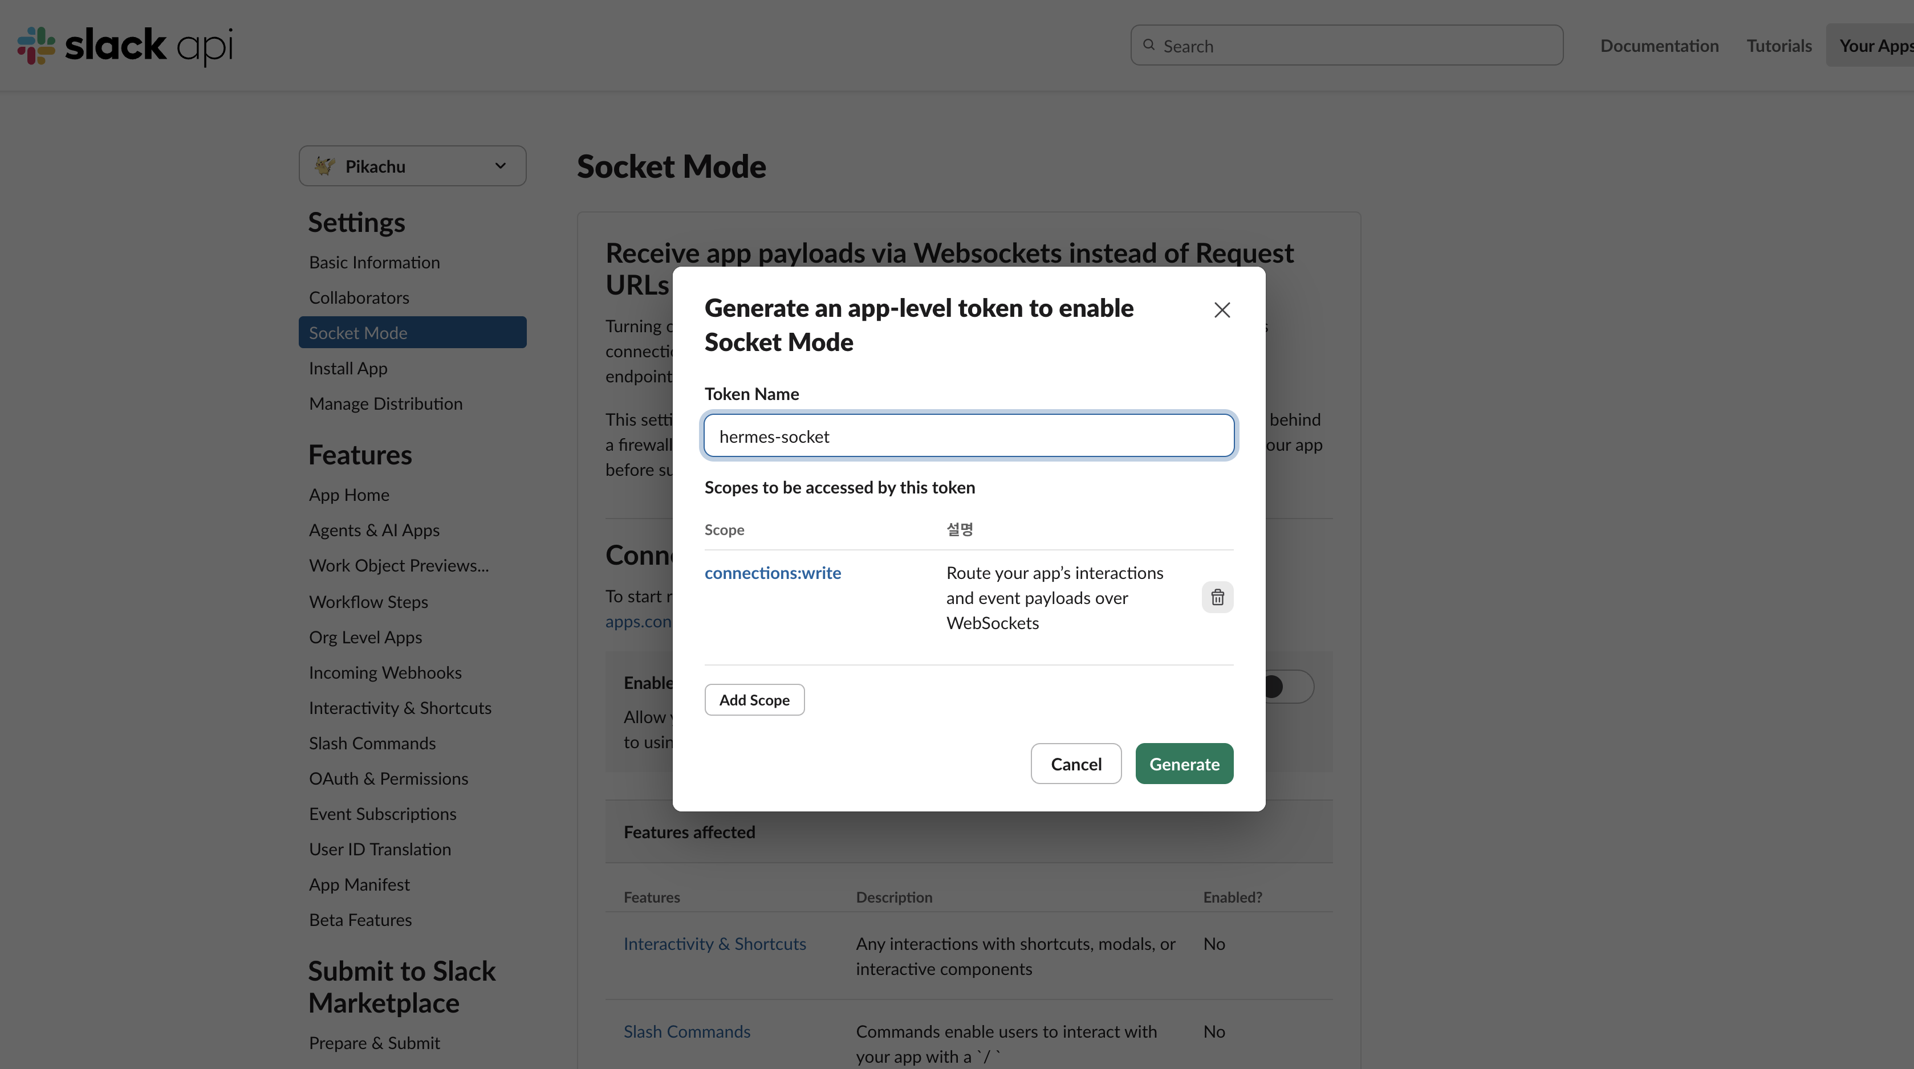
Task: Go to OAuth & Permissions
Action: point(389,779)
